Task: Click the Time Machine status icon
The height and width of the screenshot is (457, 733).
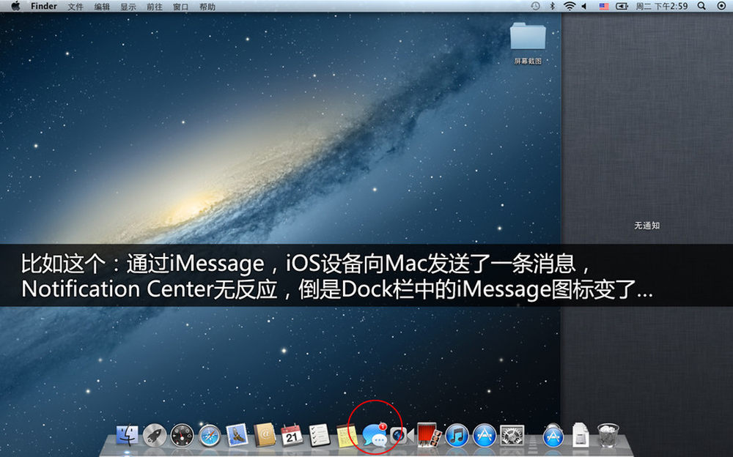Action: (535, 6)
